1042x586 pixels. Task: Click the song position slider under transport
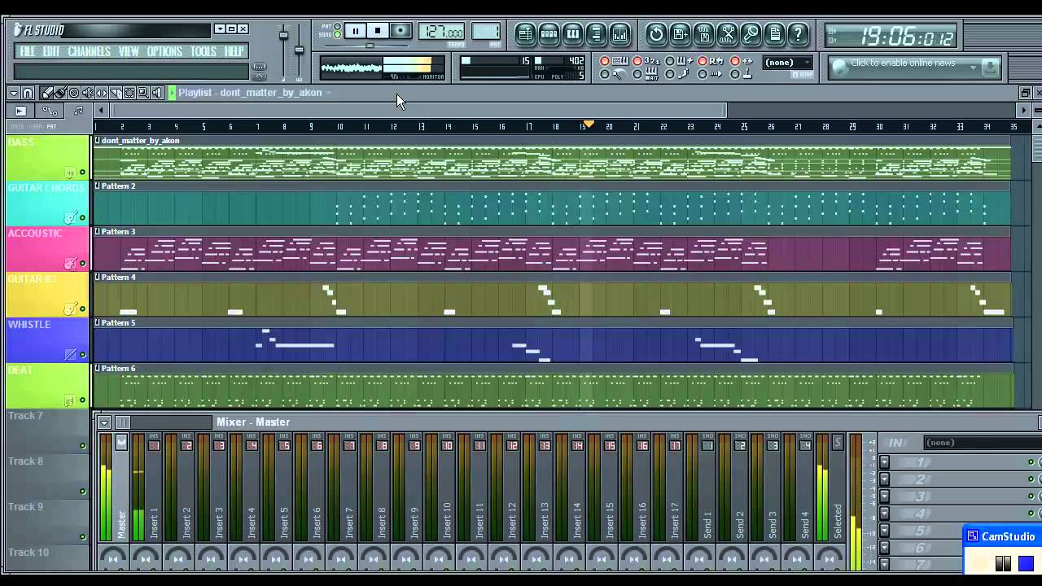(x=369, y=45)
